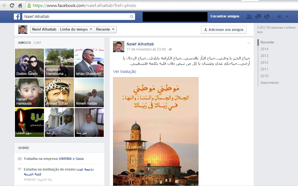Click the Facebook logo icon
Screen dimensions: 298x186
[x=17, y=17]
